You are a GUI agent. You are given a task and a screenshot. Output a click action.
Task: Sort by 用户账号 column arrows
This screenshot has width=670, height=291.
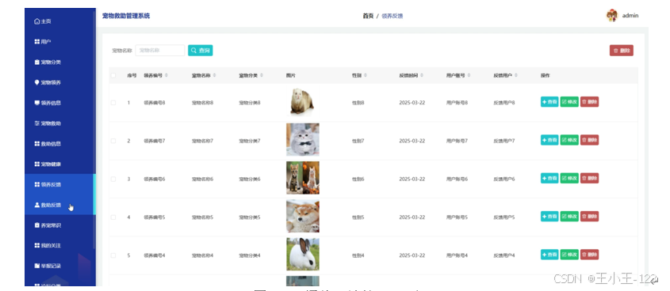[469, 75]
